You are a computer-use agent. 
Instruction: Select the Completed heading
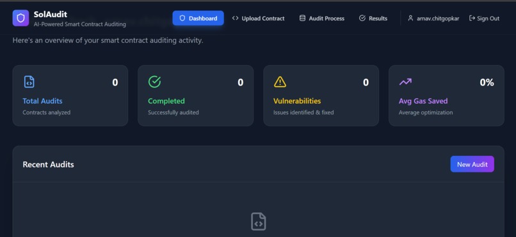click(166, 101)
